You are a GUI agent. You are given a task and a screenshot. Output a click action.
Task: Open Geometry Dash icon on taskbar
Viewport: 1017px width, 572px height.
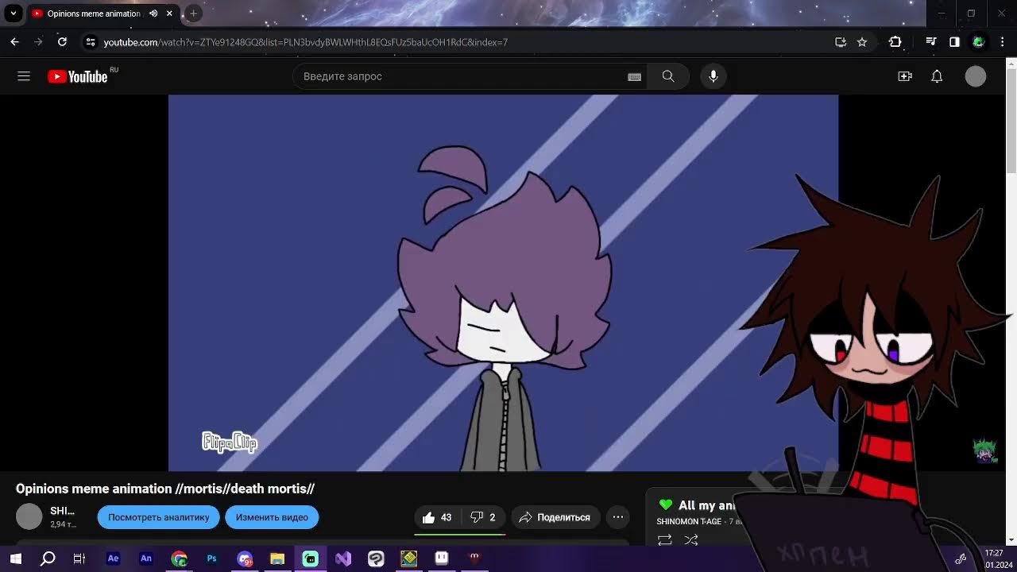(x=408, y=558)
